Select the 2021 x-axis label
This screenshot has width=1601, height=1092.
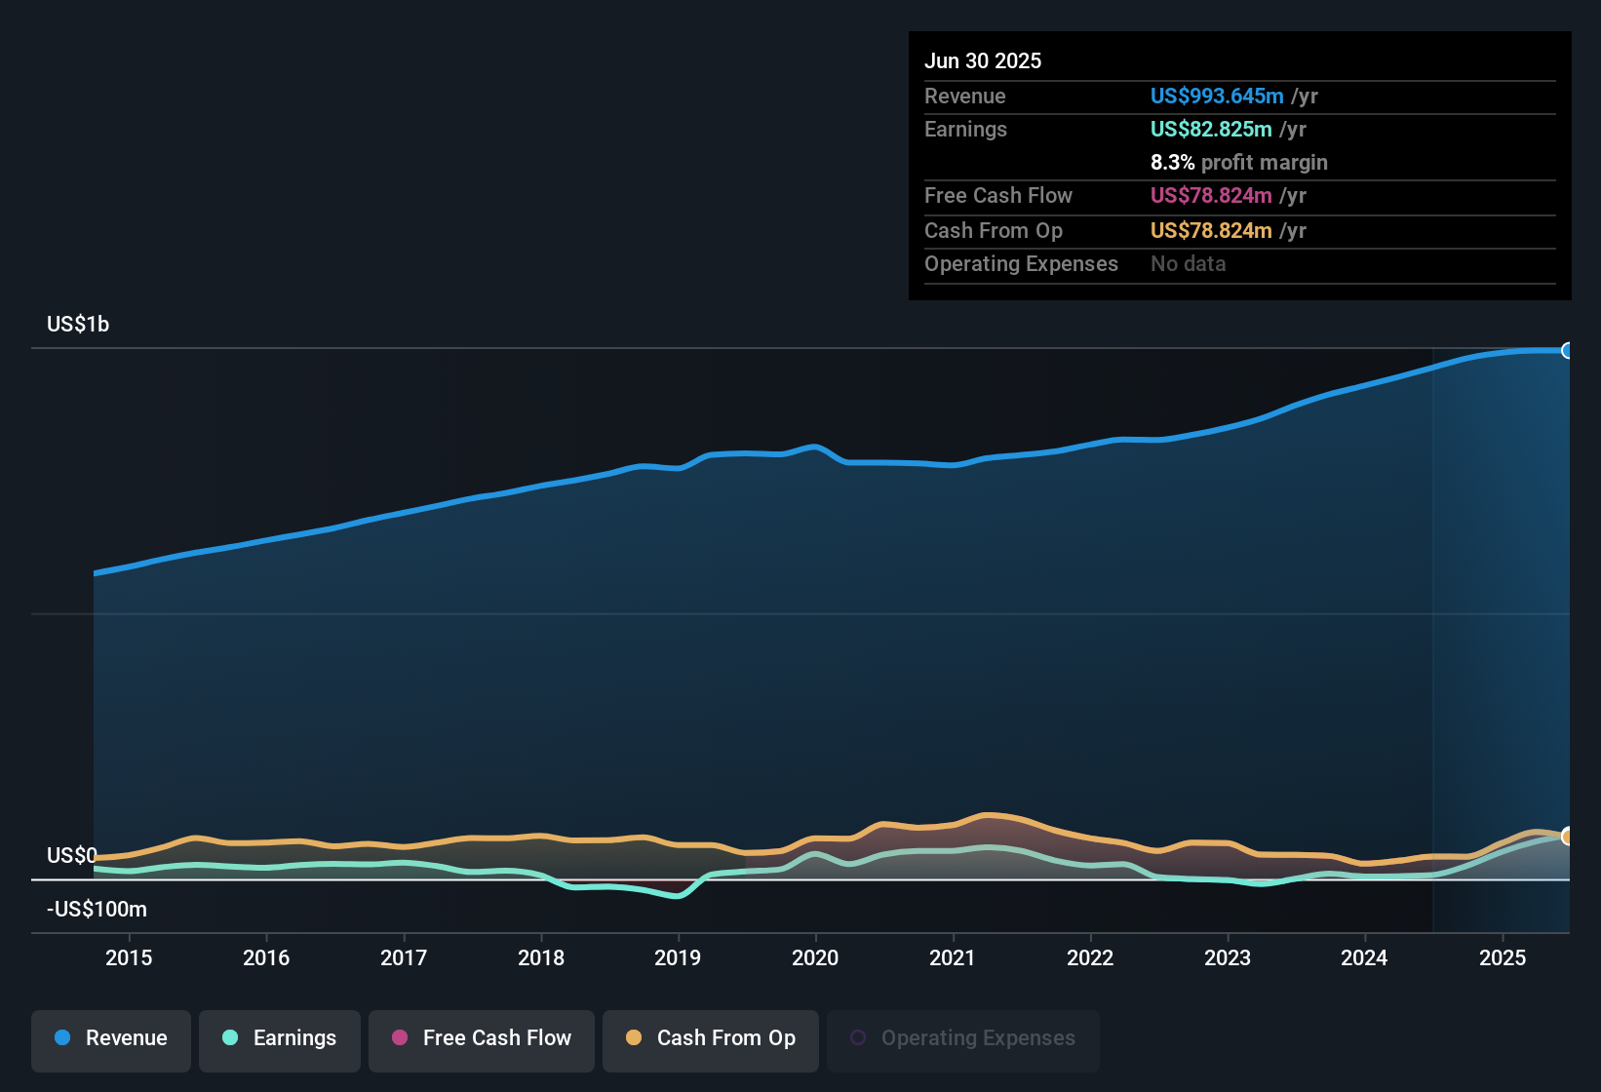point(953,957)
